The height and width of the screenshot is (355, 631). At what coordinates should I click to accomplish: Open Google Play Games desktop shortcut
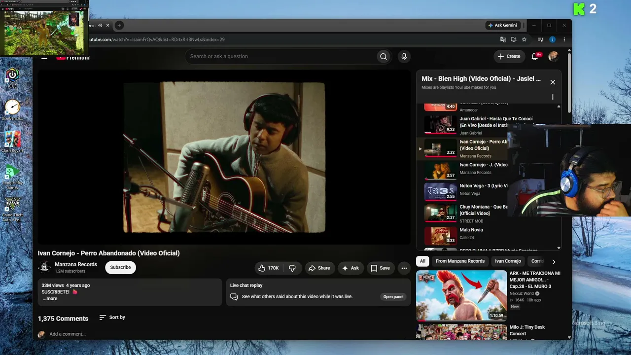[12, 177]
